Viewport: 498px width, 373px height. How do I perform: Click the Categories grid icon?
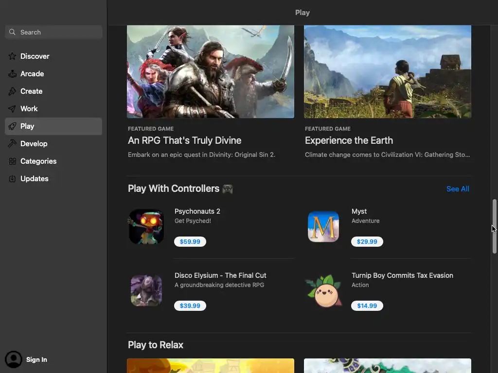point(12,161)
